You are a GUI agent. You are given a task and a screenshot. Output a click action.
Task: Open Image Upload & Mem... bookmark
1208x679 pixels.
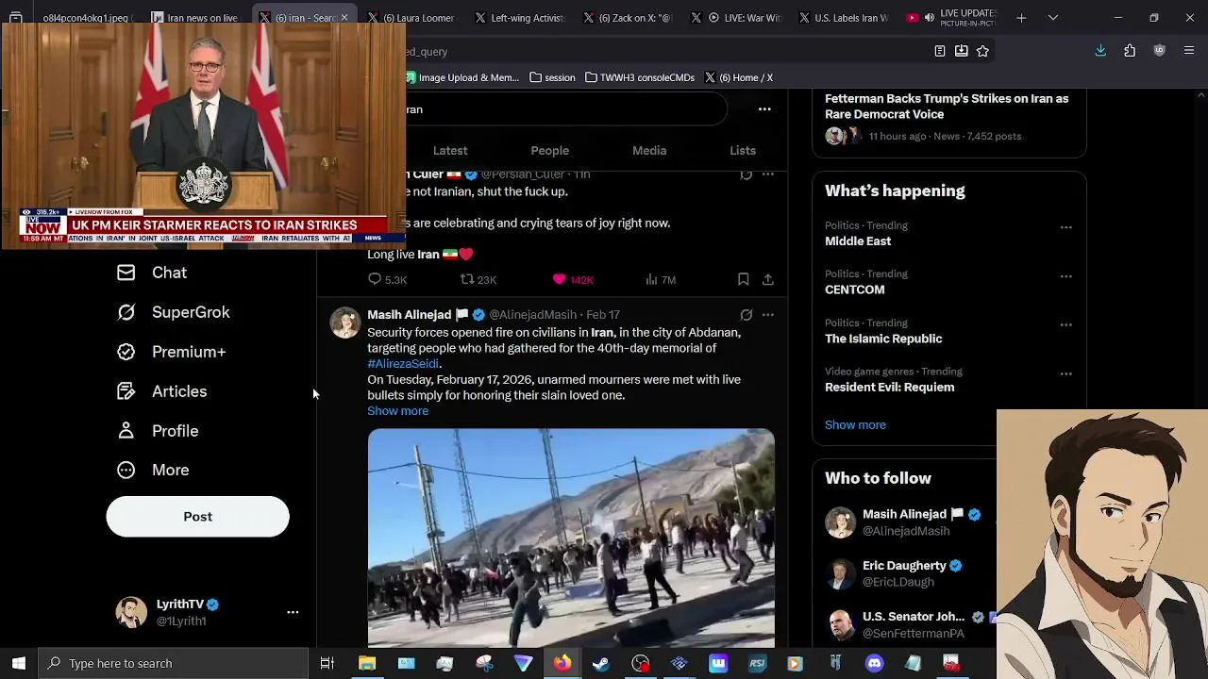tap(462, 77)
